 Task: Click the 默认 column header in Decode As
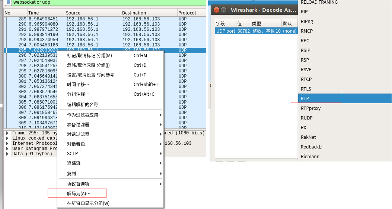pyautogui.click(x=290, y=23)
